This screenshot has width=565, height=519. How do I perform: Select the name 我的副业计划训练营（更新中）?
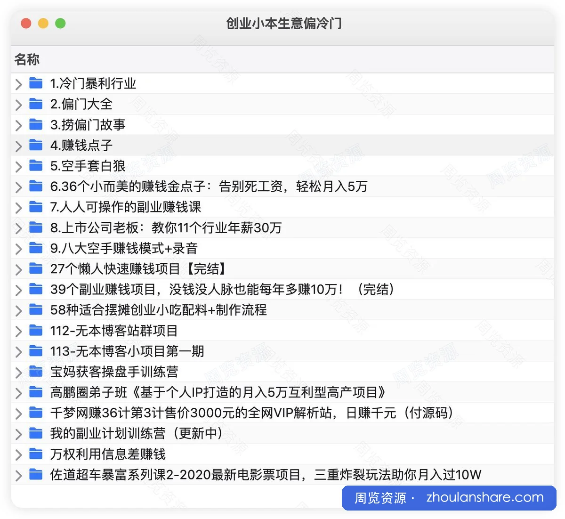click(137, 433)
